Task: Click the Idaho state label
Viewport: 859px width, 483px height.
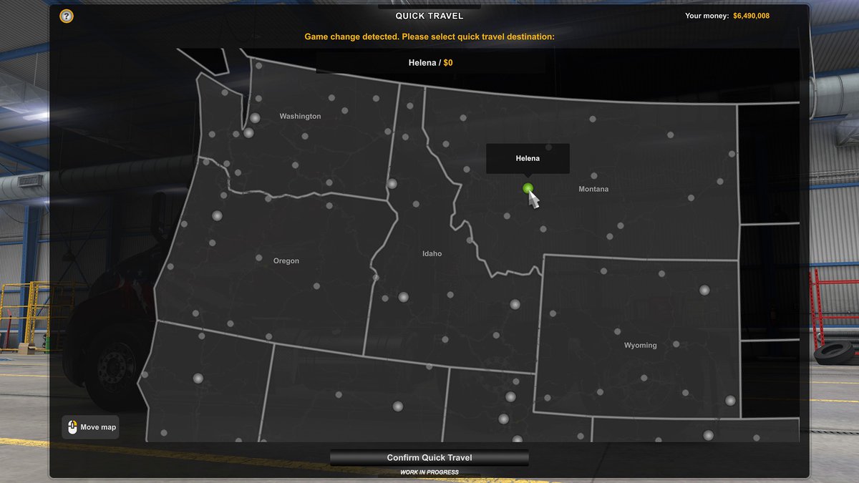Action: click(x=432, y=253)
